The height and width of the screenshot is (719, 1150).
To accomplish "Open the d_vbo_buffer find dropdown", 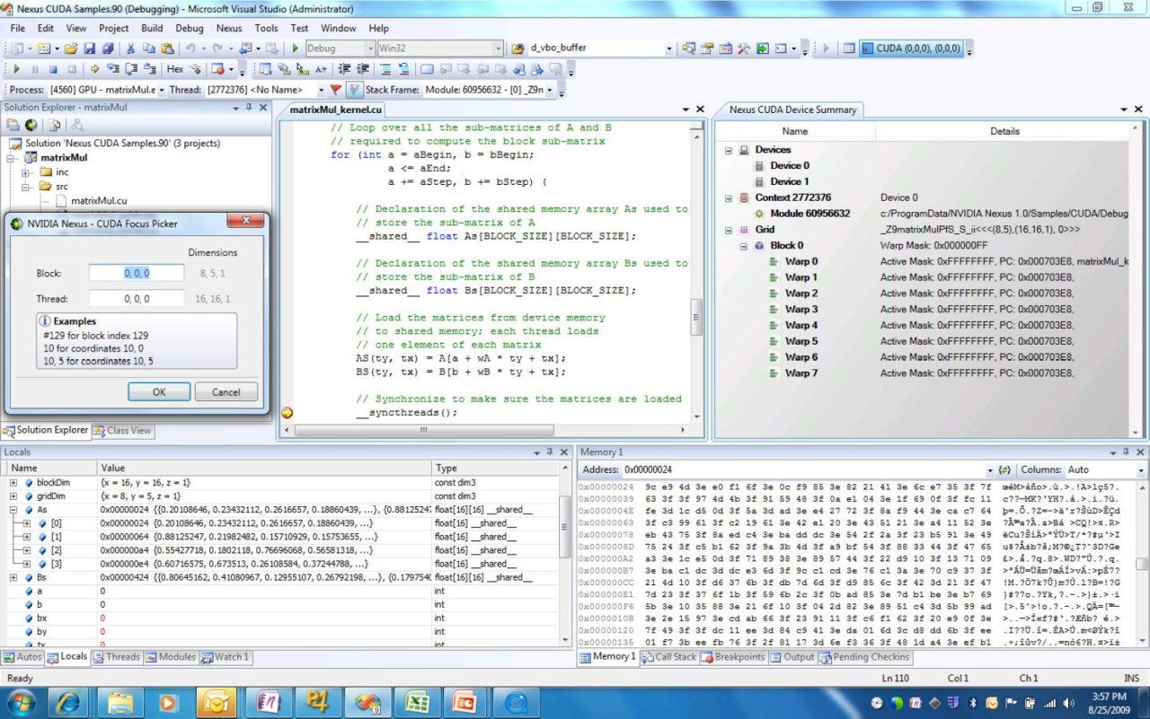I will (669, 48).
